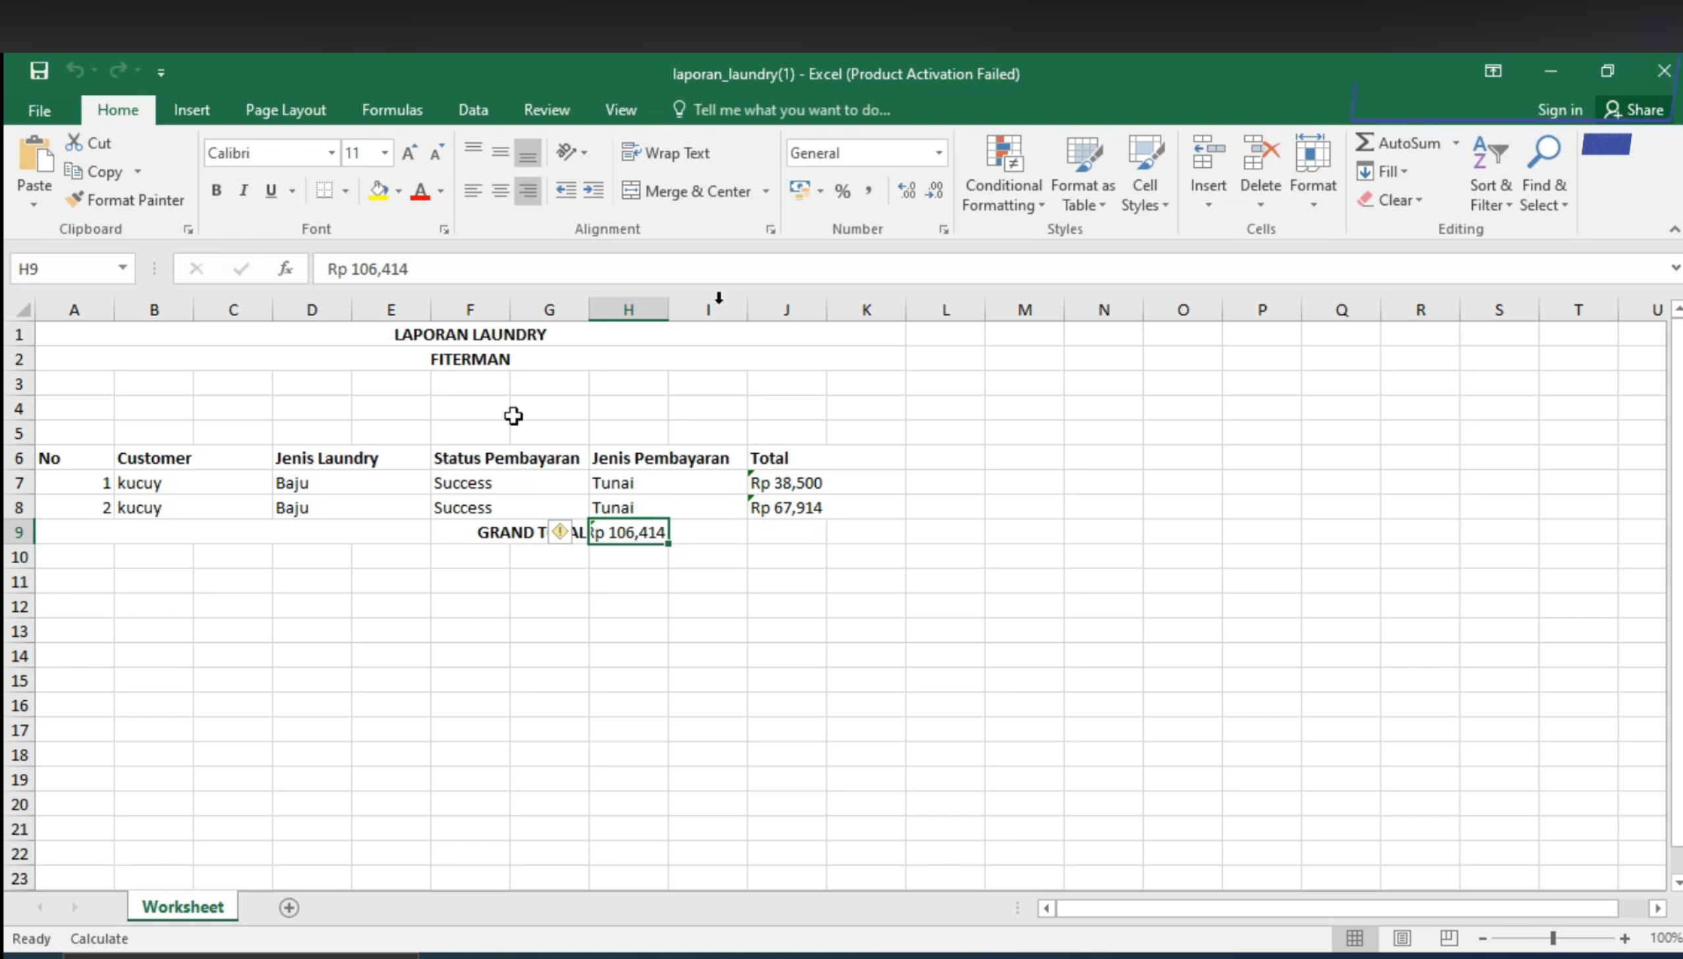
Task: Open the File menu
Action: 39,111
